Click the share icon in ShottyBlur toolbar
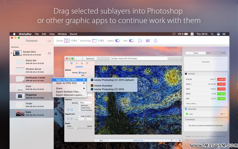Viewport: 238px width, 149px height. point(156,41)
